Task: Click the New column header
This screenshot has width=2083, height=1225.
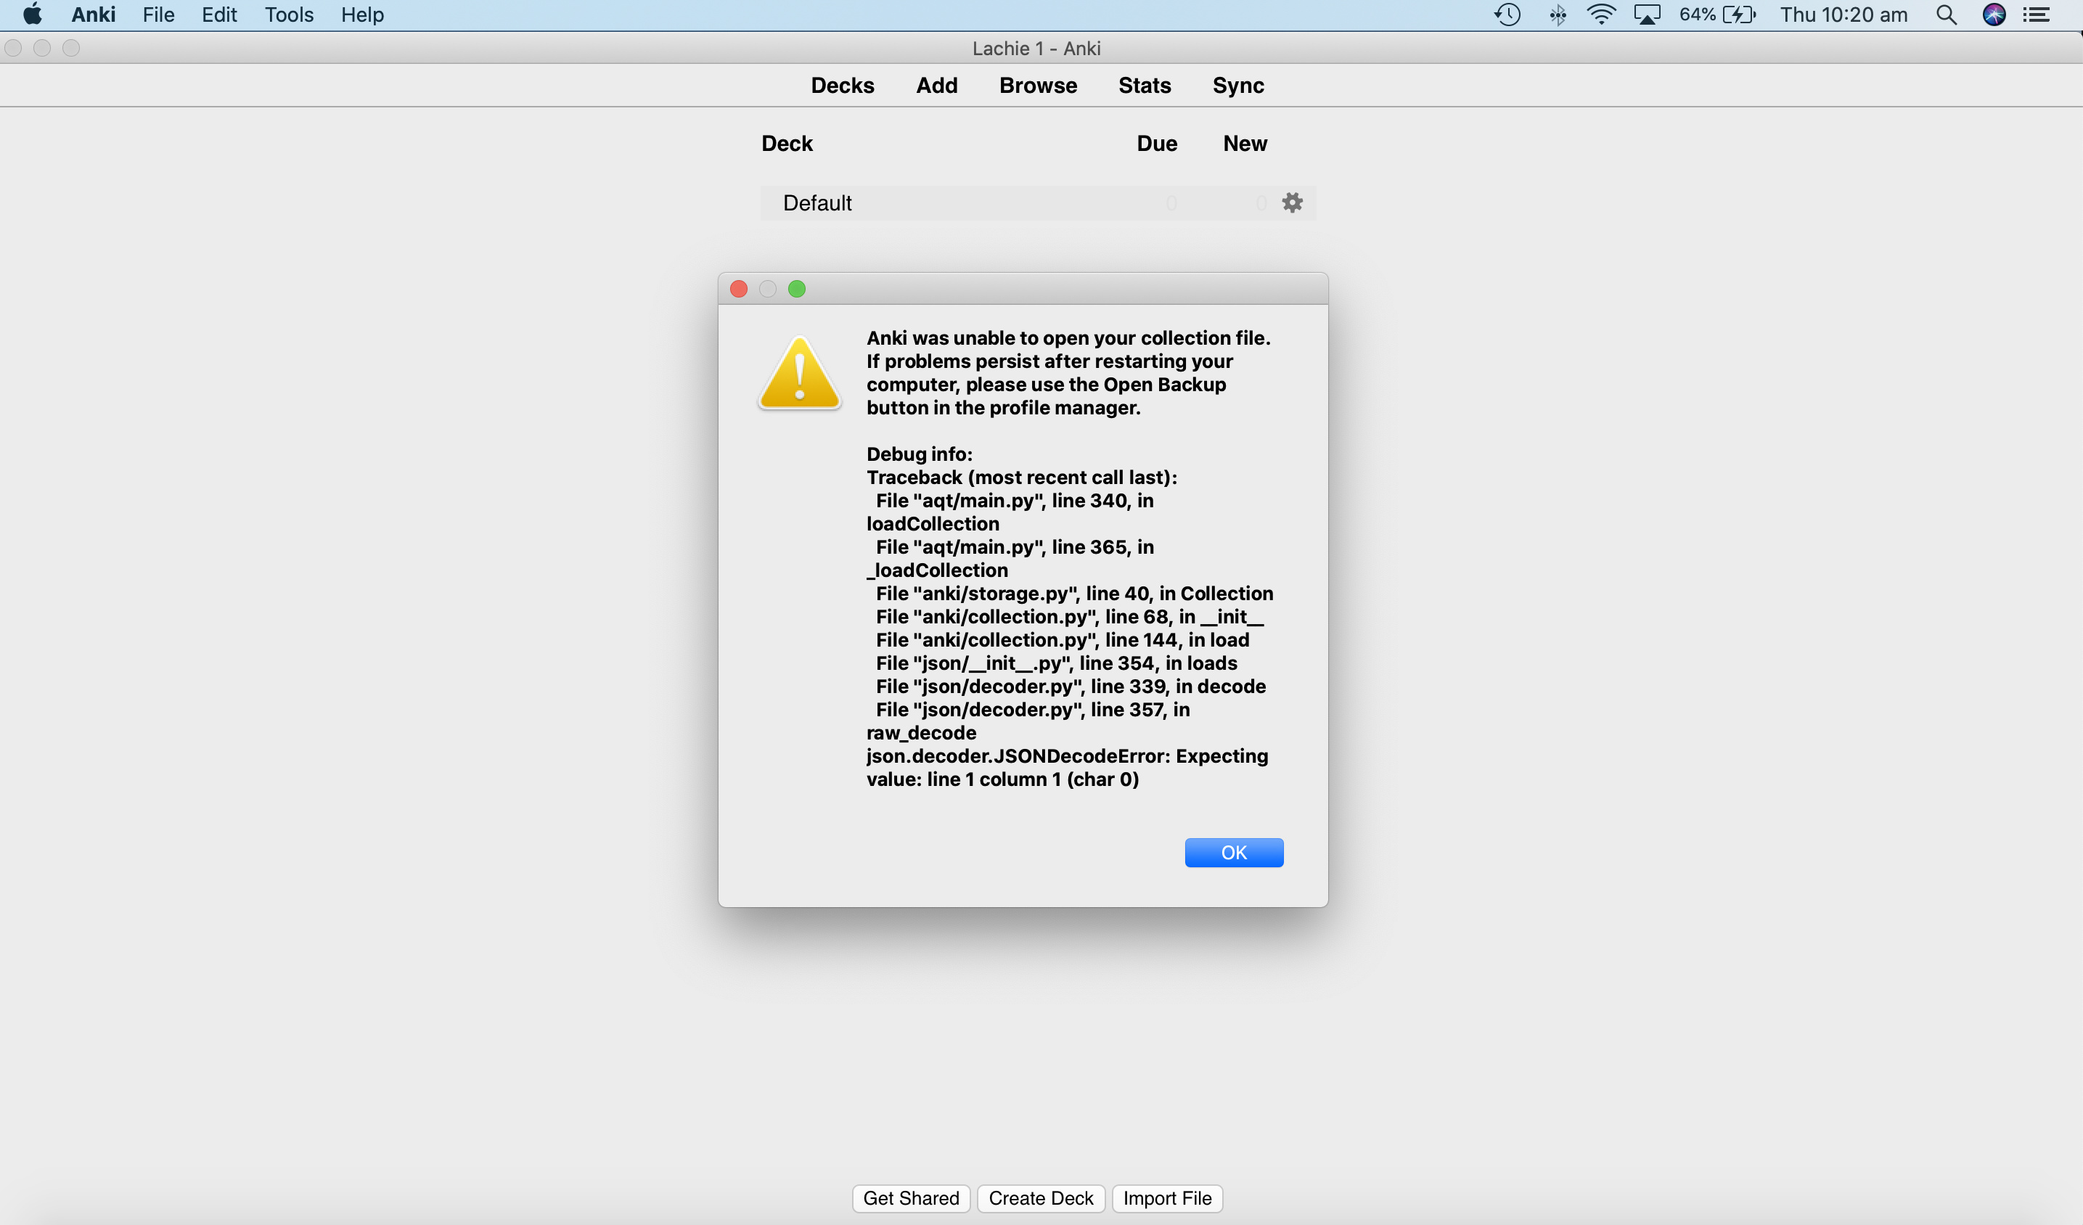Action: [x=1245, y=143]
